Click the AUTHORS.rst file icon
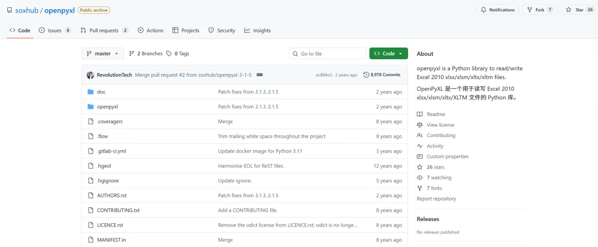Image resolution: width=598 pixels, height=247 pixels. point(90,196)
